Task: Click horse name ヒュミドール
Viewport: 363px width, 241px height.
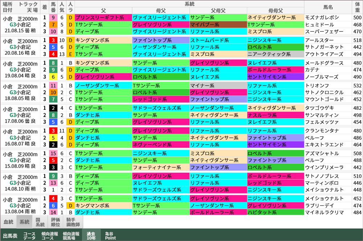Action: pos(319,25)
